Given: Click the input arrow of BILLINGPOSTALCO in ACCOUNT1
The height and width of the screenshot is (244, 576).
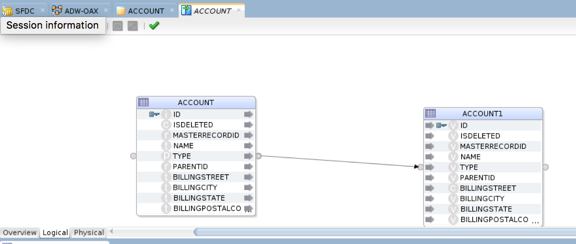Looking at the screenshot, I should tap(430, 219).
